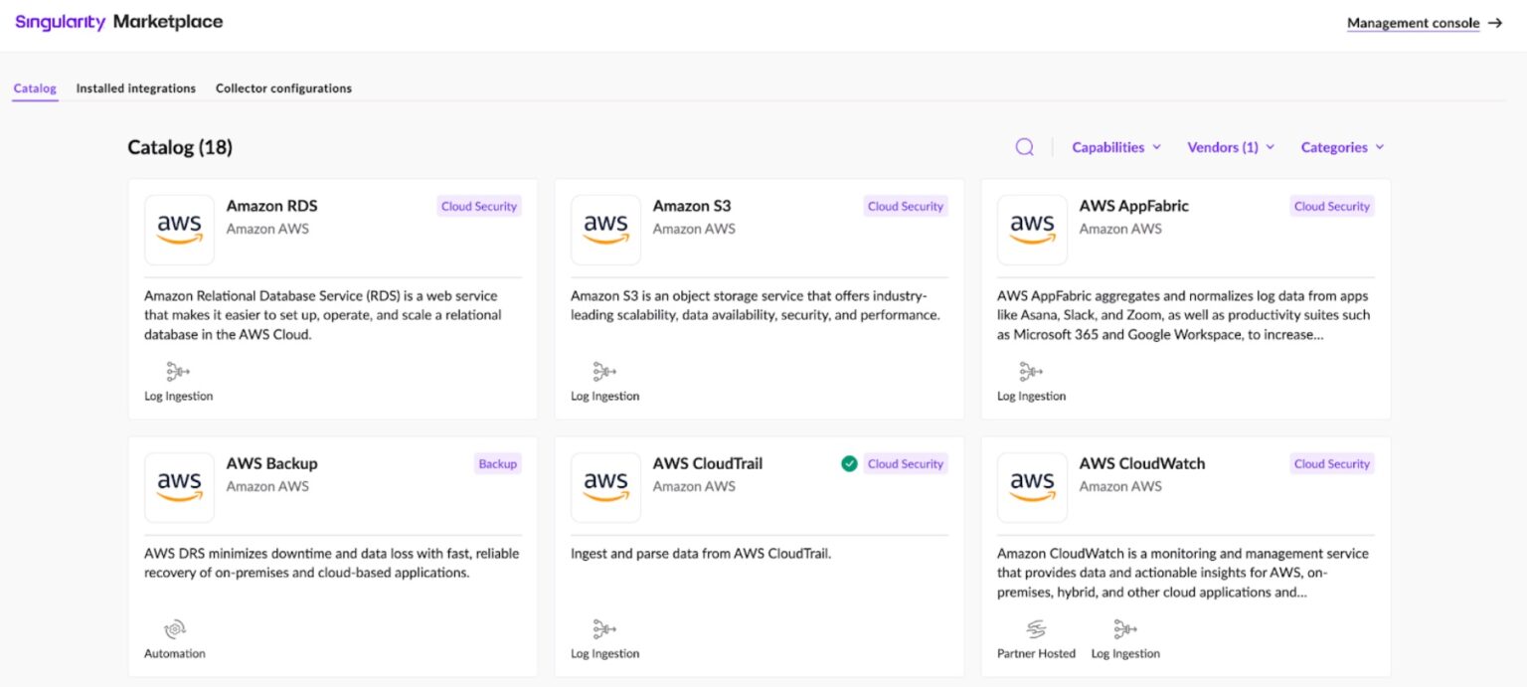Click the Backup badge on AWS Backup
This screenshot has height=687, width=1527.
(497, 463)
